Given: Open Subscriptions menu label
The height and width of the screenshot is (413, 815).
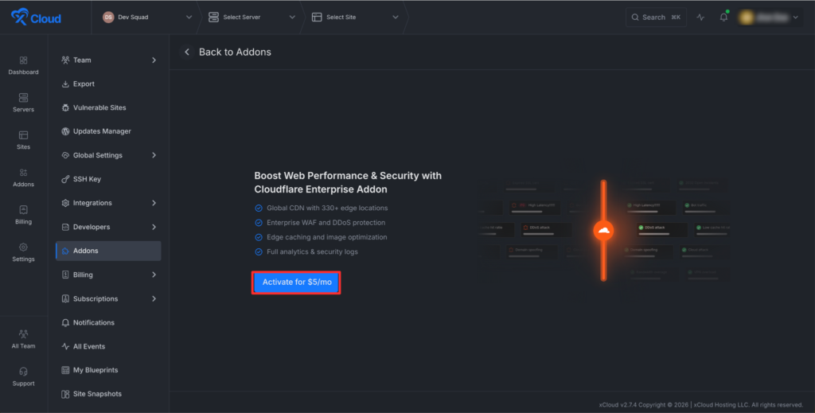Looking at the screenshot, I should pos(96,298).
